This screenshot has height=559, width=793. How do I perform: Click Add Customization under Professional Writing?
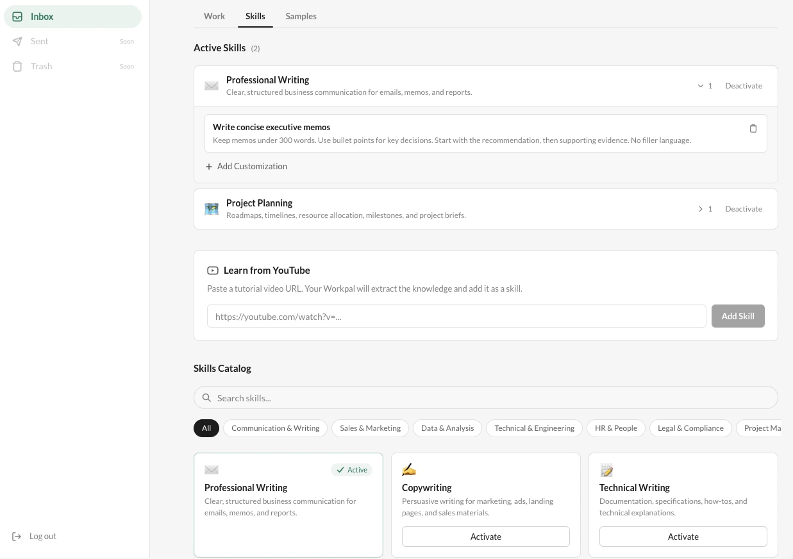[x=246, y=166]
